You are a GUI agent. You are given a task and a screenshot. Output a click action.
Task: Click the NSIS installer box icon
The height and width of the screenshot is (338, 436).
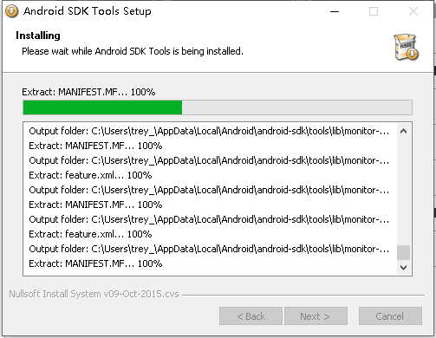pos(407,47)
